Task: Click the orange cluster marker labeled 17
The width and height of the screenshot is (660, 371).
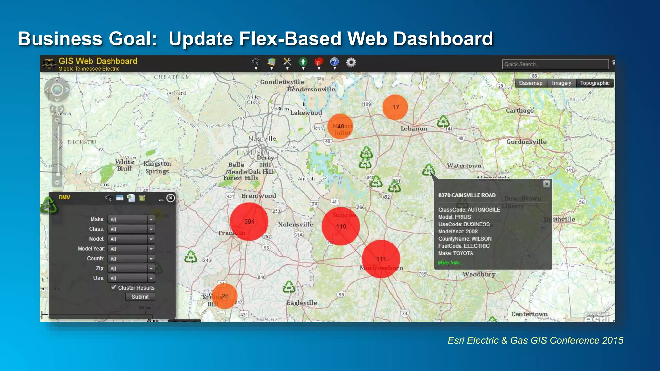Action: (395, 107)
